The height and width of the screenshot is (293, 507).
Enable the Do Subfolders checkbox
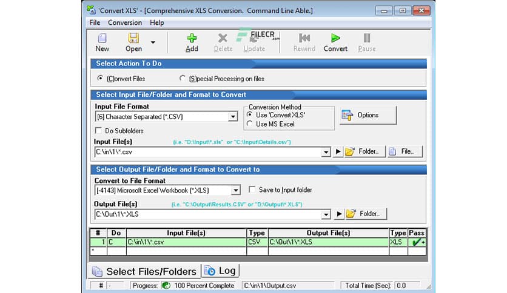pos(98,130)
